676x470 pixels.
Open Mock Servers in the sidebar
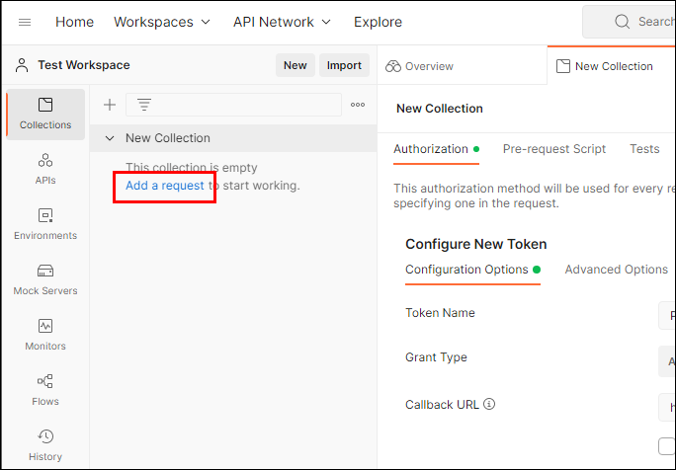pos(45,279)
